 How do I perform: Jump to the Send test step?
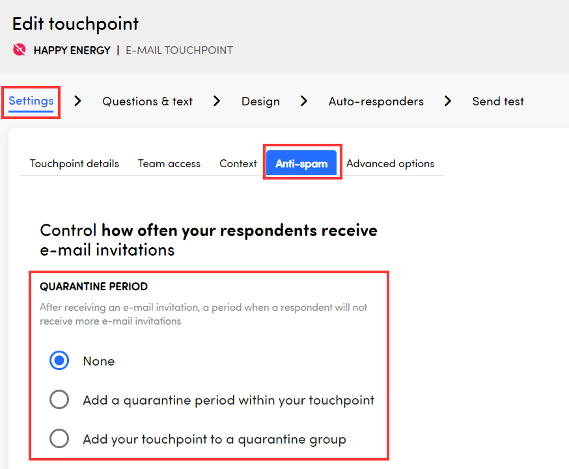498,101
